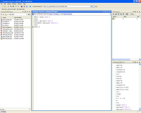This screenshot has height=113, width=141.
Task: Undo the last action in toolbar
Action: (16, 6)
